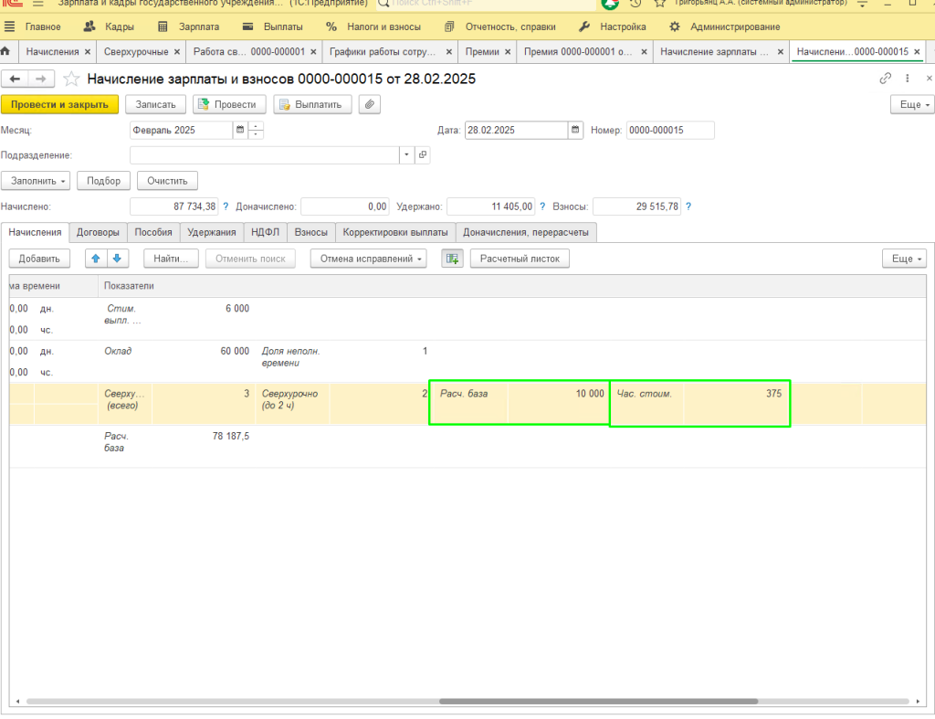
Task: Click the Записать button
Action: click(x=155, y=104)
